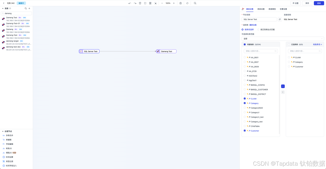
Task: Select the SQL Server Test node
Action: (x=89, y=51)
